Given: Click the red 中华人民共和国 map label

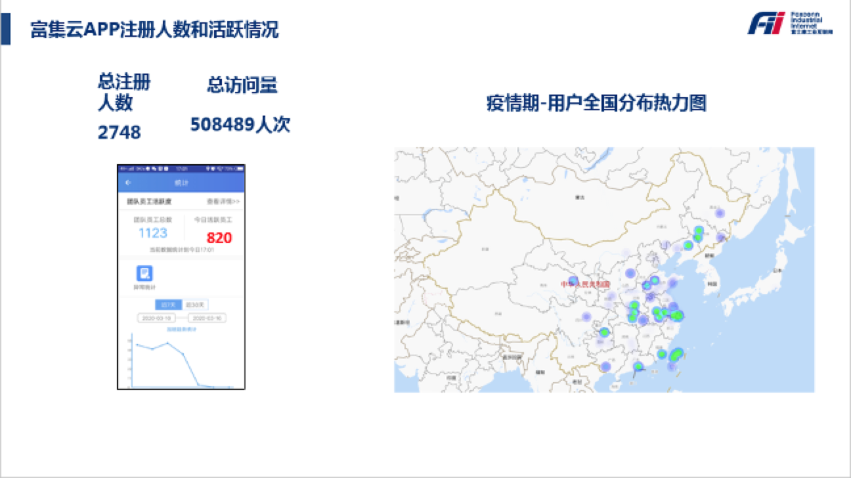Looking at the screenshot, I should (586, 284).
